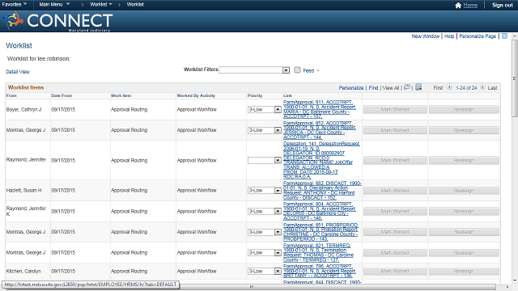Open FormApproval 796 ACCDTRPT link

point(320,272)
